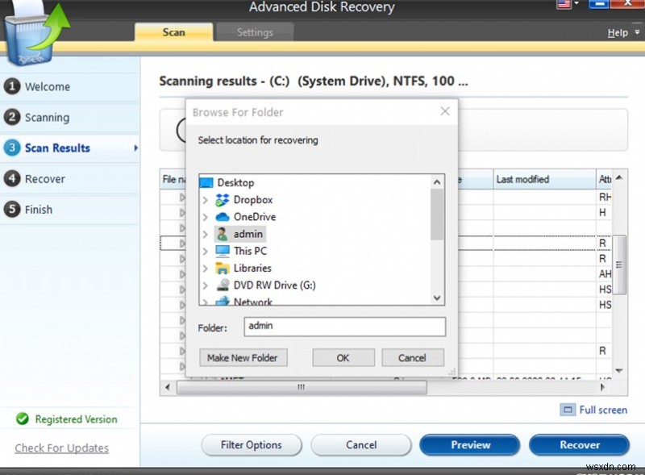The width and height of the screenshot is (645, 475).
Task: Open the language flag dropdown
Action: point(568,4)
